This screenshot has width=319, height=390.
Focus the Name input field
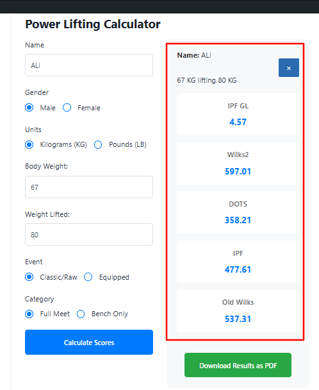coord(89,65)
